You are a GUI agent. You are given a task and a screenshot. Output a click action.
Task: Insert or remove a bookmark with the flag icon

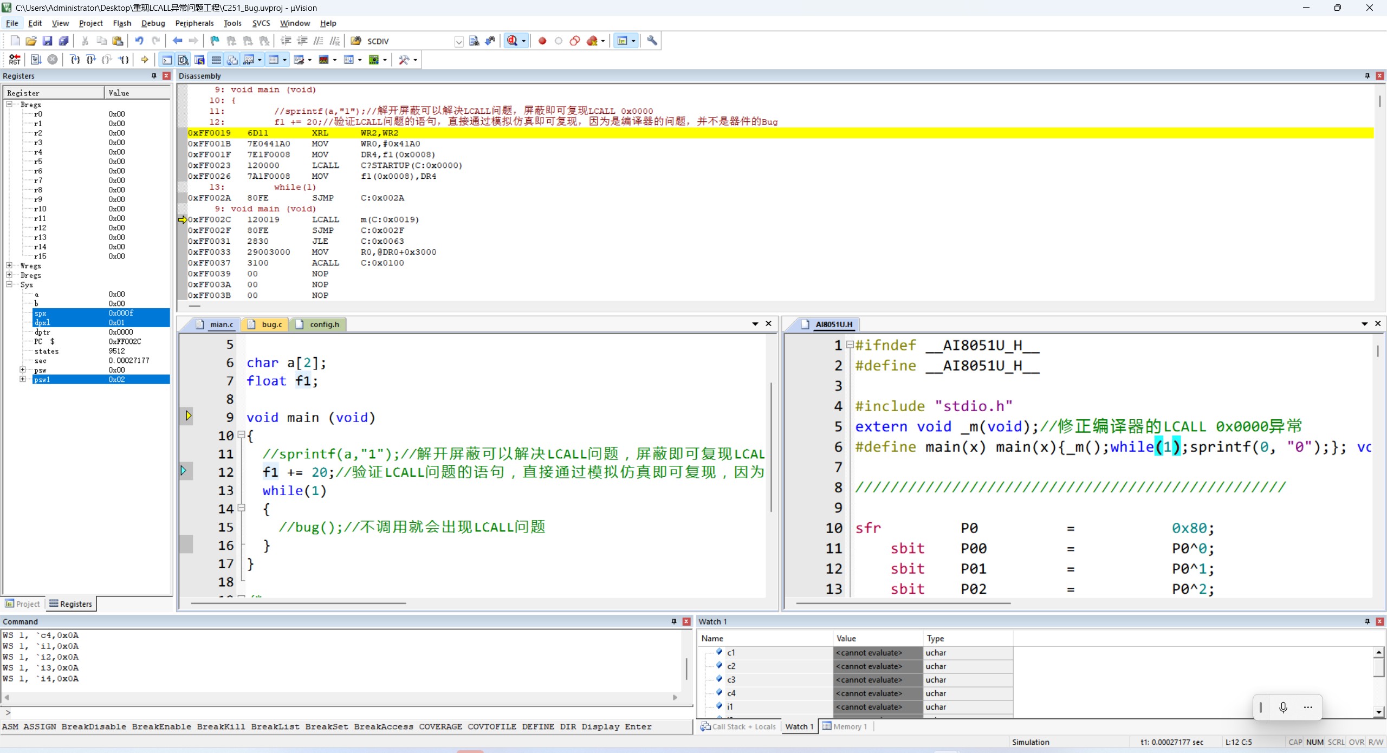click(215, 41)
